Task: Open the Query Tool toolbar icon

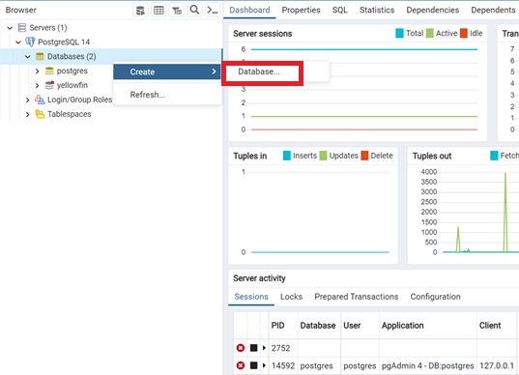Action: coord(141,11)
